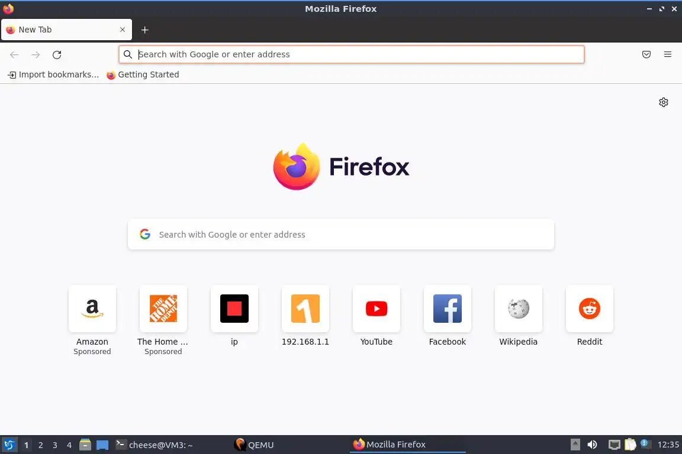Select the New Tab tab
This screenshot has height=454, width=682.
point(66,30)
